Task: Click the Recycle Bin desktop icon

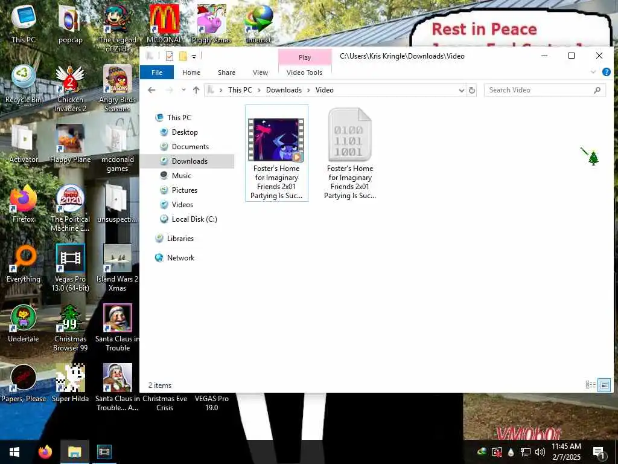Action: pyautogui.click(x=24, y=85)
